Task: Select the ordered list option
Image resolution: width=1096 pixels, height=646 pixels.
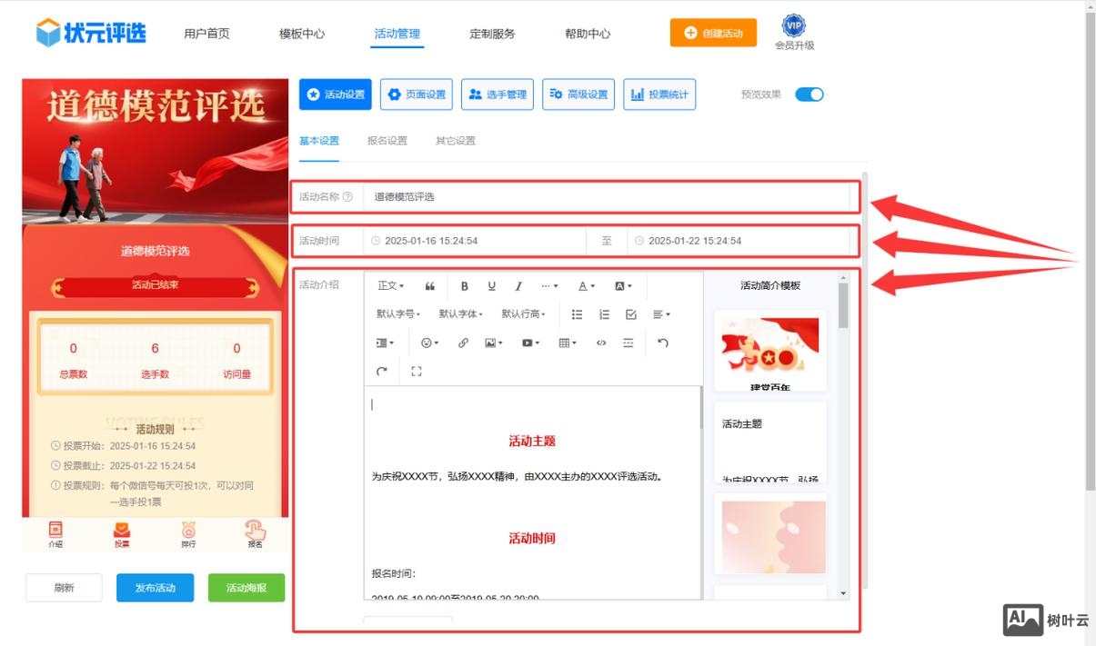Action: 602,313
